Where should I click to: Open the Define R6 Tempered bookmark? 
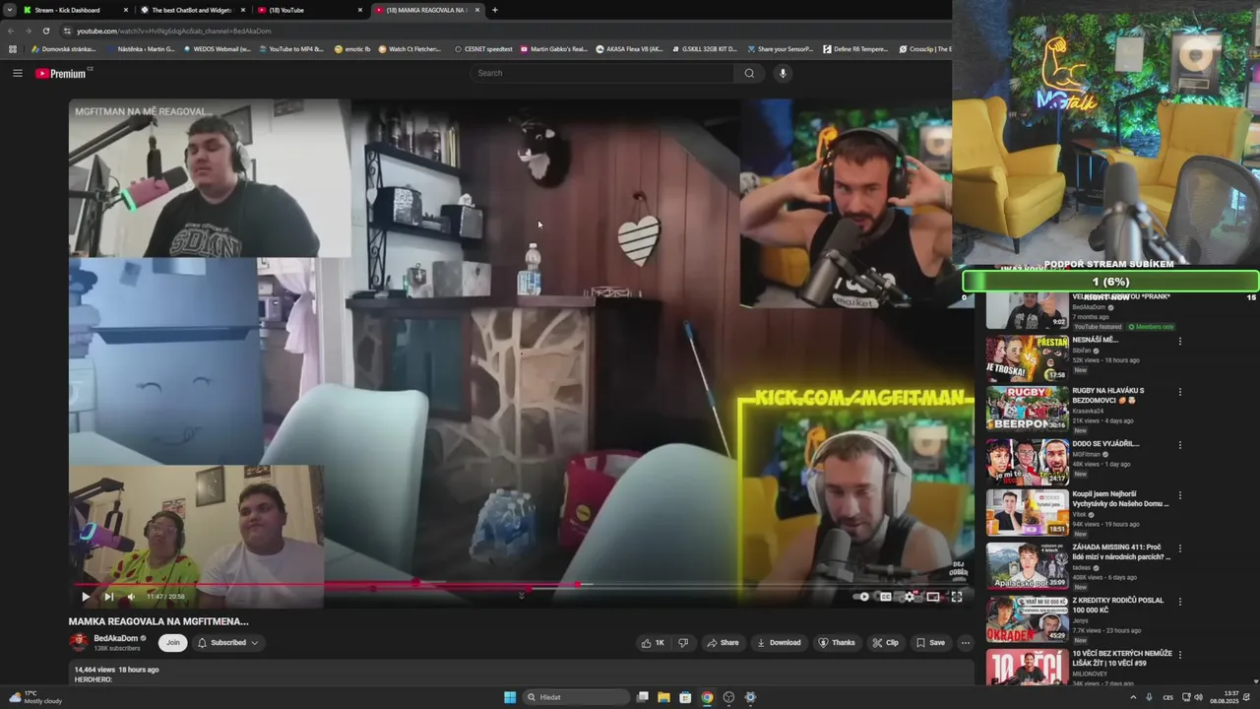pos(855,49)
